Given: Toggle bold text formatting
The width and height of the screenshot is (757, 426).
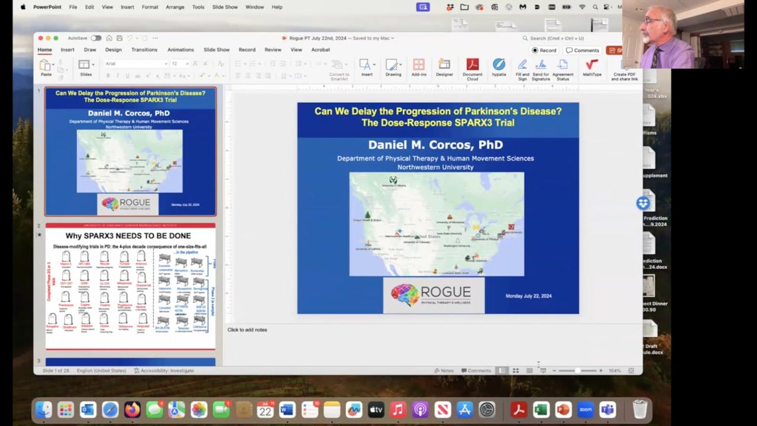Looking at the screenshot, I should 108,76.
